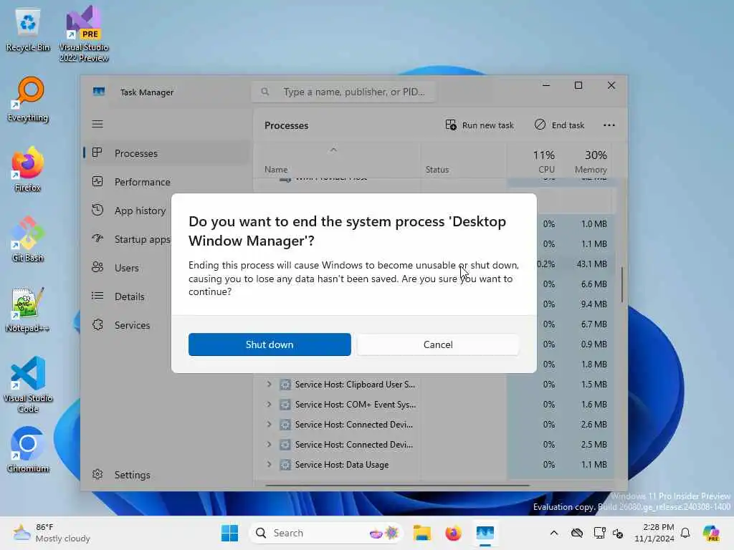The height and width of the screenshot is (550, 734).
Task: Open Copilot Preview icon in taskbar
Action: point(712,533)
